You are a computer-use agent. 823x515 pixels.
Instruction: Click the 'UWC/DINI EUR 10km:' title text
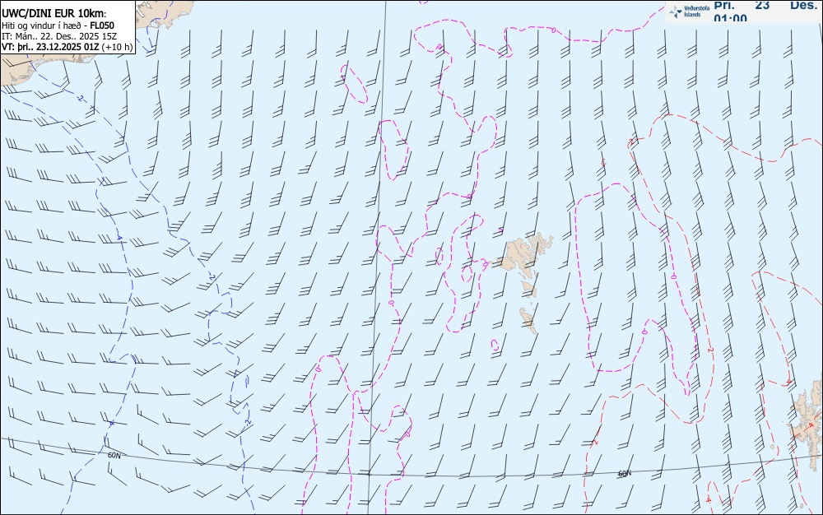[54, 14]
